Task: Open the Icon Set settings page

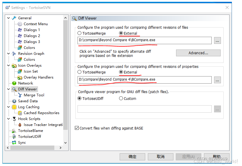Action: pos(31,71)
